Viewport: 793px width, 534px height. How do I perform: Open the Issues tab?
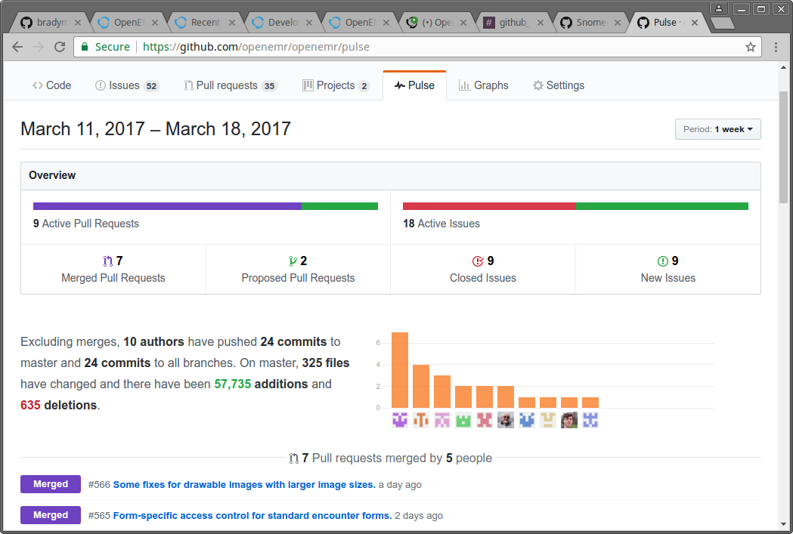pyautogui.click(x=127, y=85)
